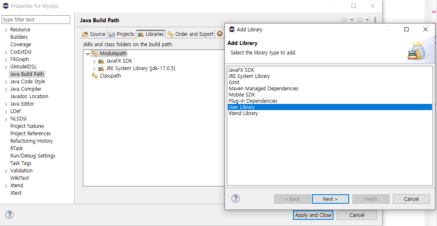The image size is (437, 226).
Task: Switch to the Source tab
Action: pos(94,34)
